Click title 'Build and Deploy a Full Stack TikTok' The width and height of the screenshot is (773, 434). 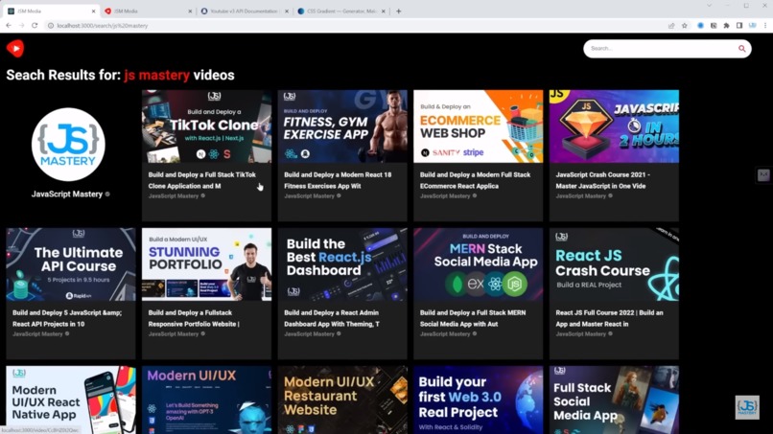coord(202,180)
